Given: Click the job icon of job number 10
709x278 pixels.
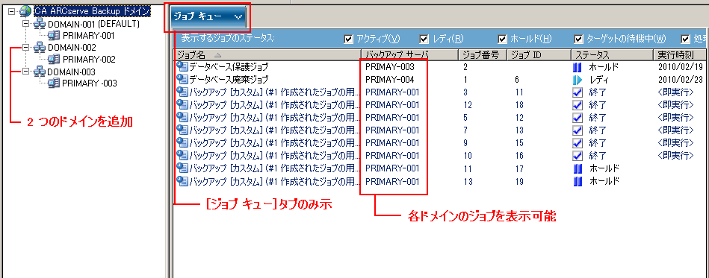Looking at the screenshot, I should coord(182,156).
